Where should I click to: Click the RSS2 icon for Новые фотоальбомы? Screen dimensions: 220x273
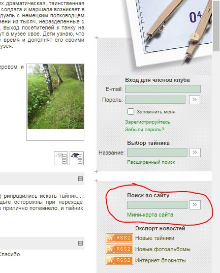pyautogui.click(x=119, y=249)
